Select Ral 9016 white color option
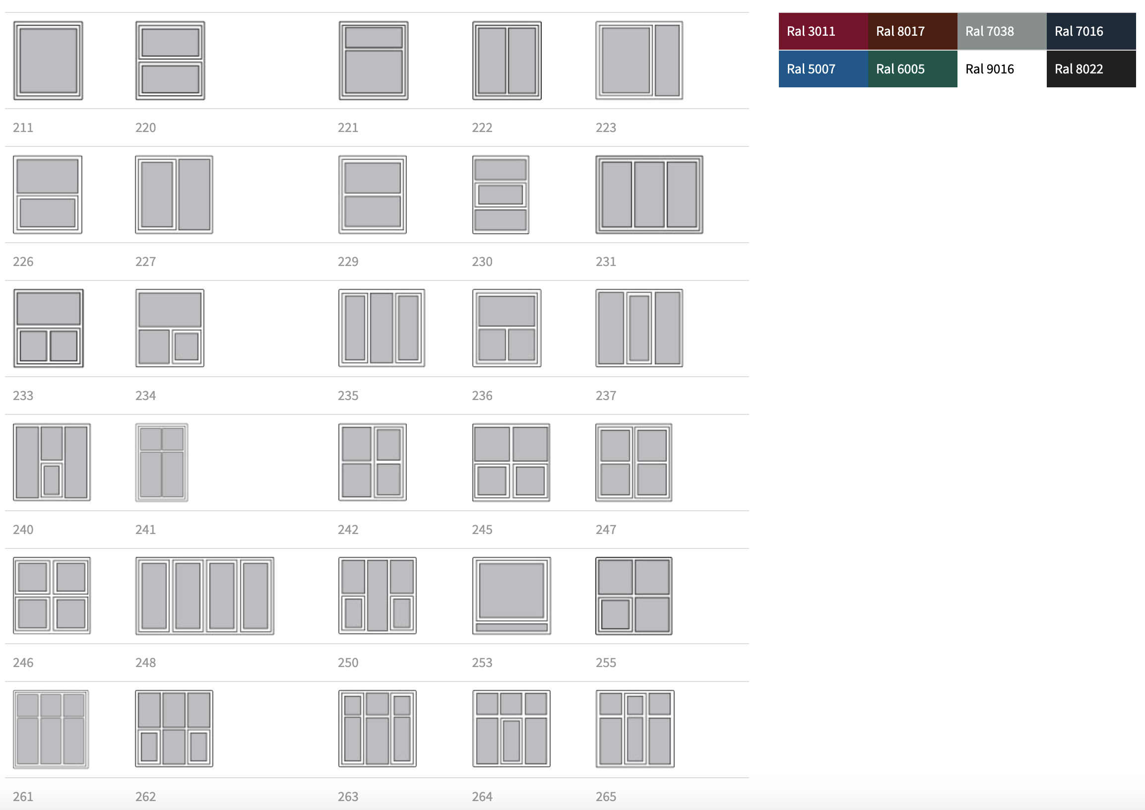The width and height of the screenshot is (1145, 810). click(x=1001, y=69)
